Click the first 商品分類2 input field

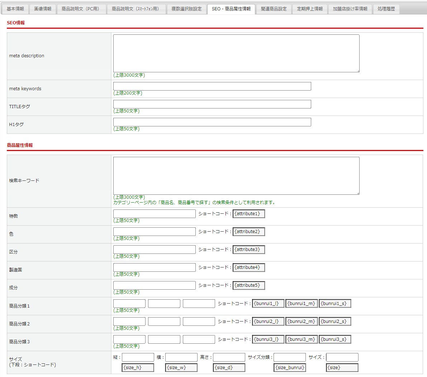pyautogui.click(x=129, y=322)
